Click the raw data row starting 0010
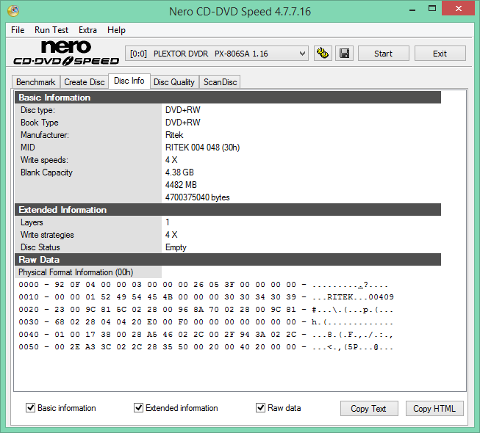 coord(206,297)
